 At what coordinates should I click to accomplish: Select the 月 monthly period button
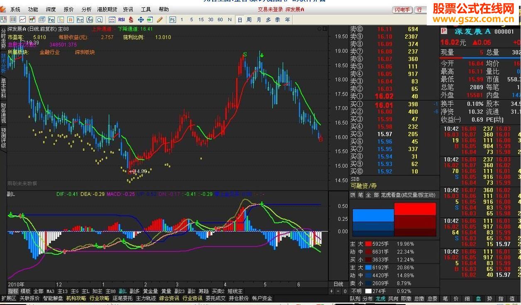pyautogui.click(x=259, y=20)
